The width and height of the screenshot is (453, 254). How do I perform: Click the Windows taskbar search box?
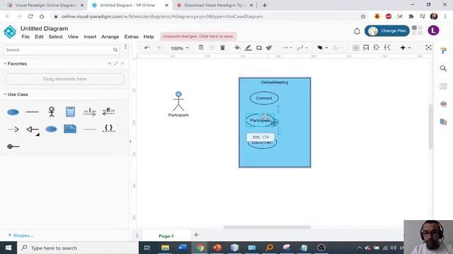[x=78, y=248]
